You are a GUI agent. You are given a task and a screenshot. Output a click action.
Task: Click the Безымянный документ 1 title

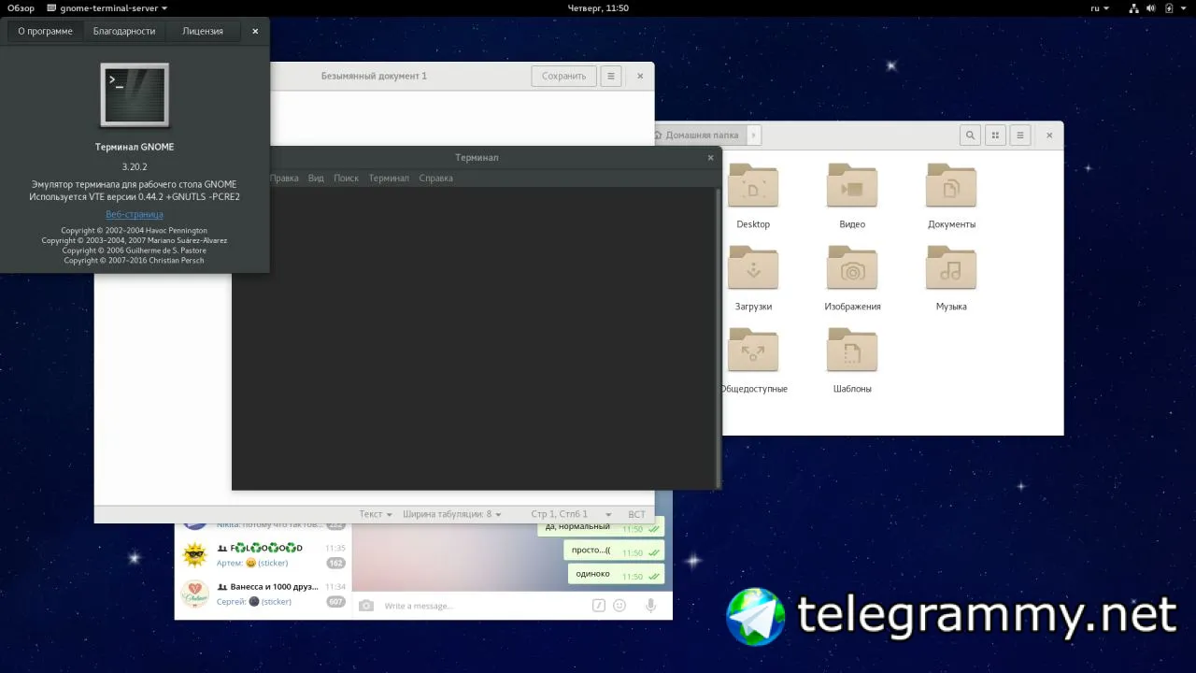tap(374, 76)
